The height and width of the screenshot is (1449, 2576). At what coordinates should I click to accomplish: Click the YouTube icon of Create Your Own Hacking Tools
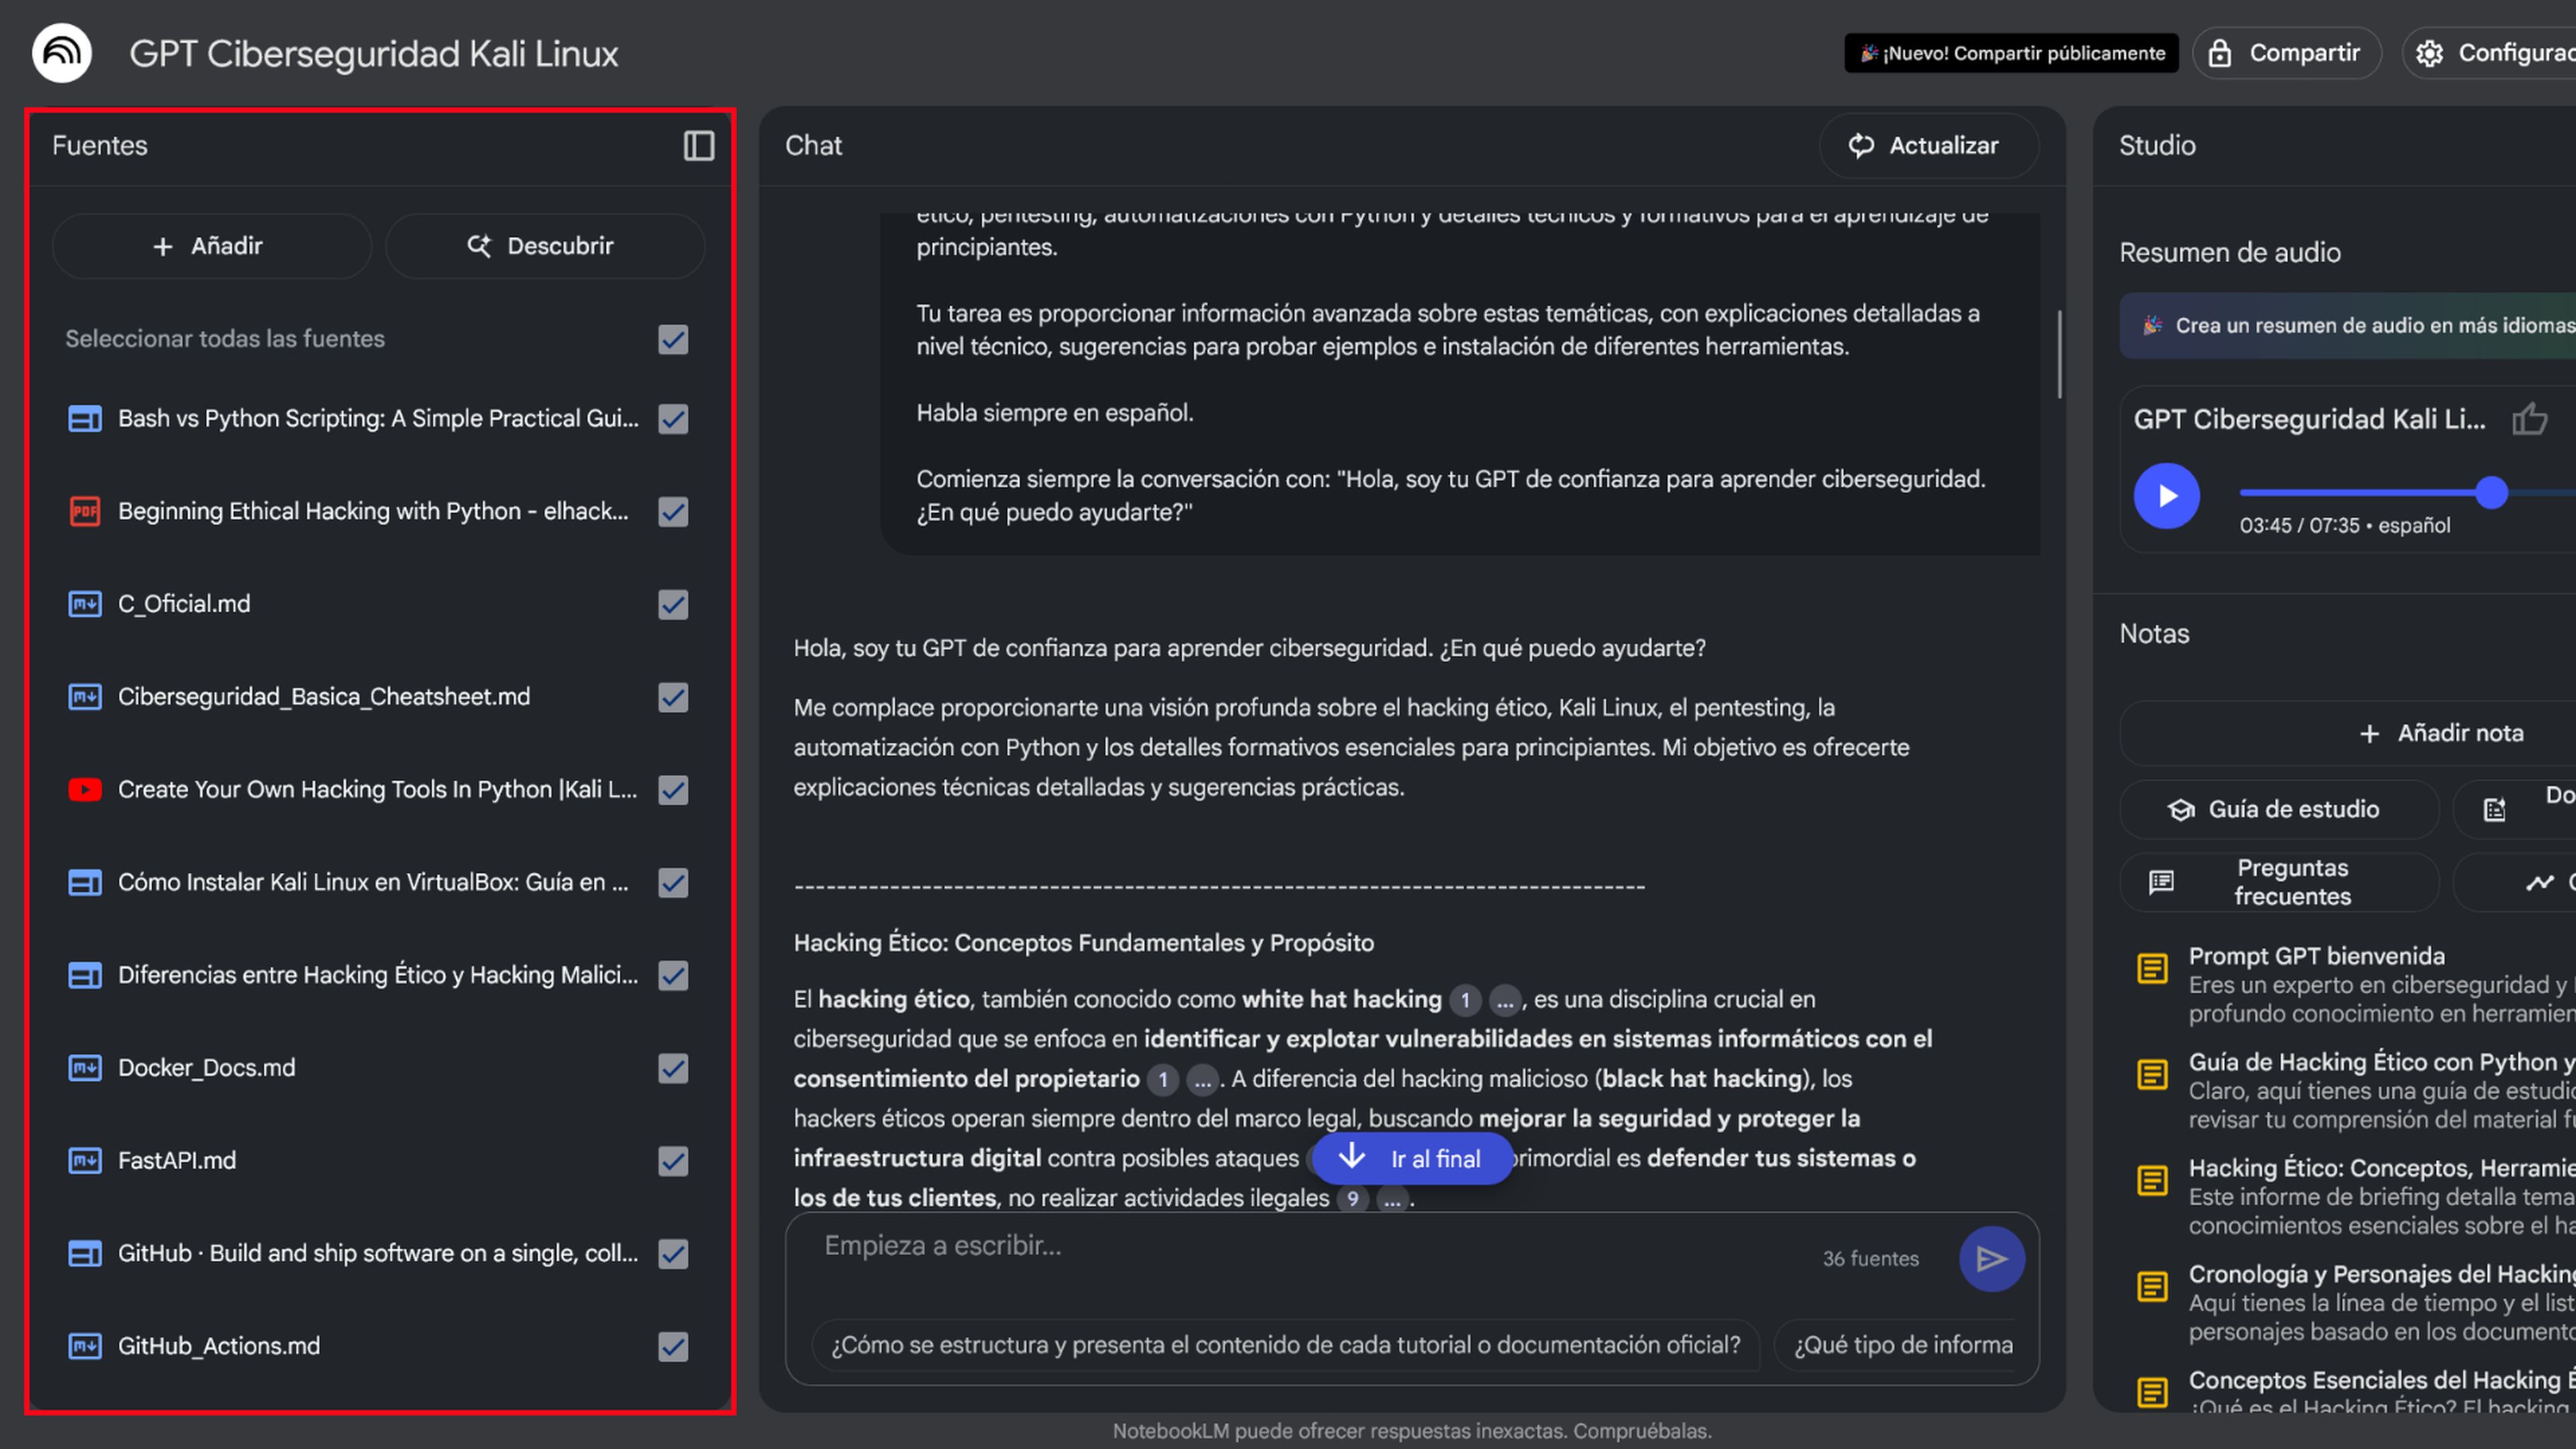point(85,790)
